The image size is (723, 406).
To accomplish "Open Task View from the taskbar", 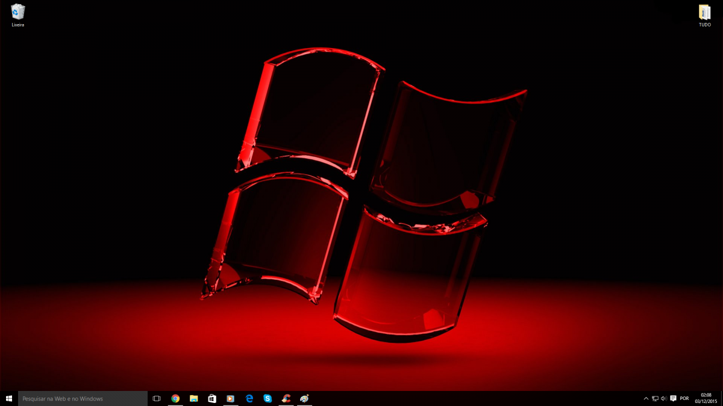I will 157,398.
